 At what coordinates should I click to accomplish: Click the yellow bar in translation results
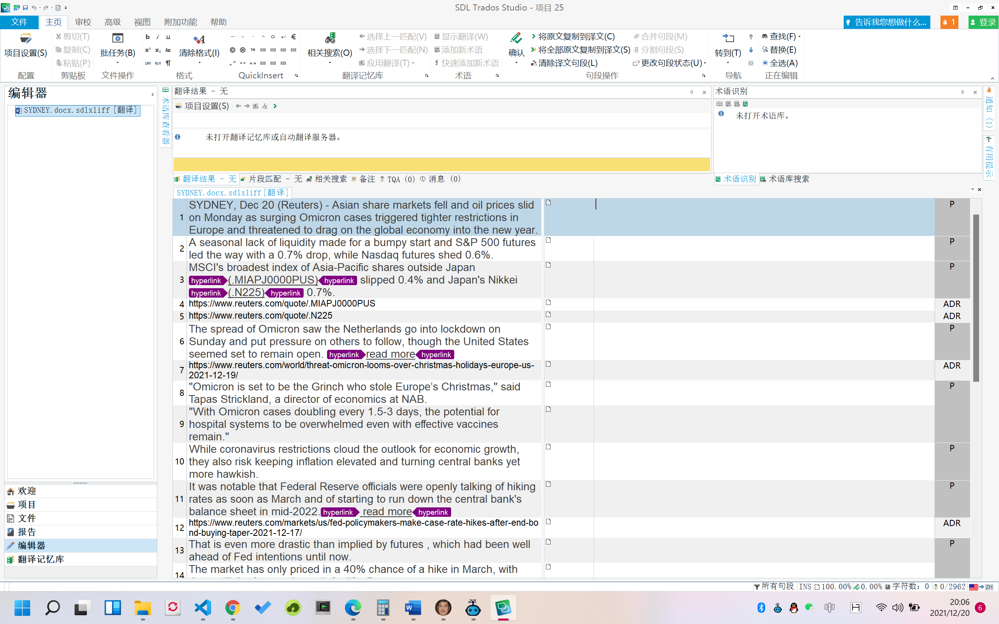pyautogui.click(x=441, y=164)
